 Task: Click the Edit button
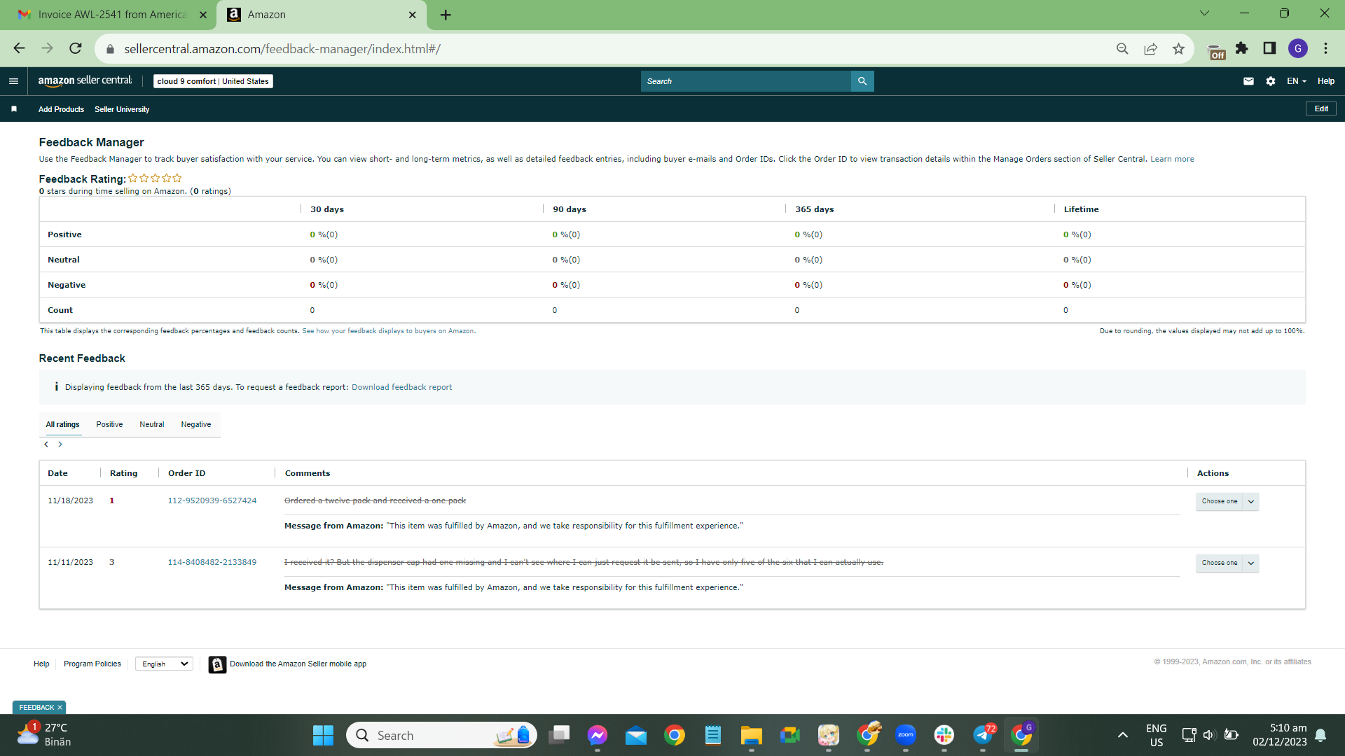(1321, 109)
